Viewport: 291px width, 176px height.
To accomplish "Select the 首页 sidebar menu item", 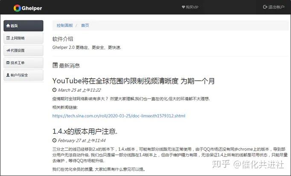I will (23, 26).
